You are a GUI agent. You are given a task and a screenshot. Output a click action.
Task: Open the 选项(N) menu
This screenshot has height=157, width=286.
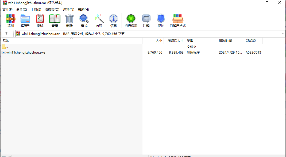tap(69, 9)
